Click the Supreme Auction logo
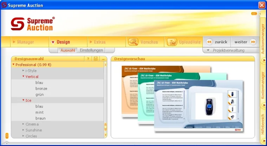The image size is (267, 146). [32, 24]
